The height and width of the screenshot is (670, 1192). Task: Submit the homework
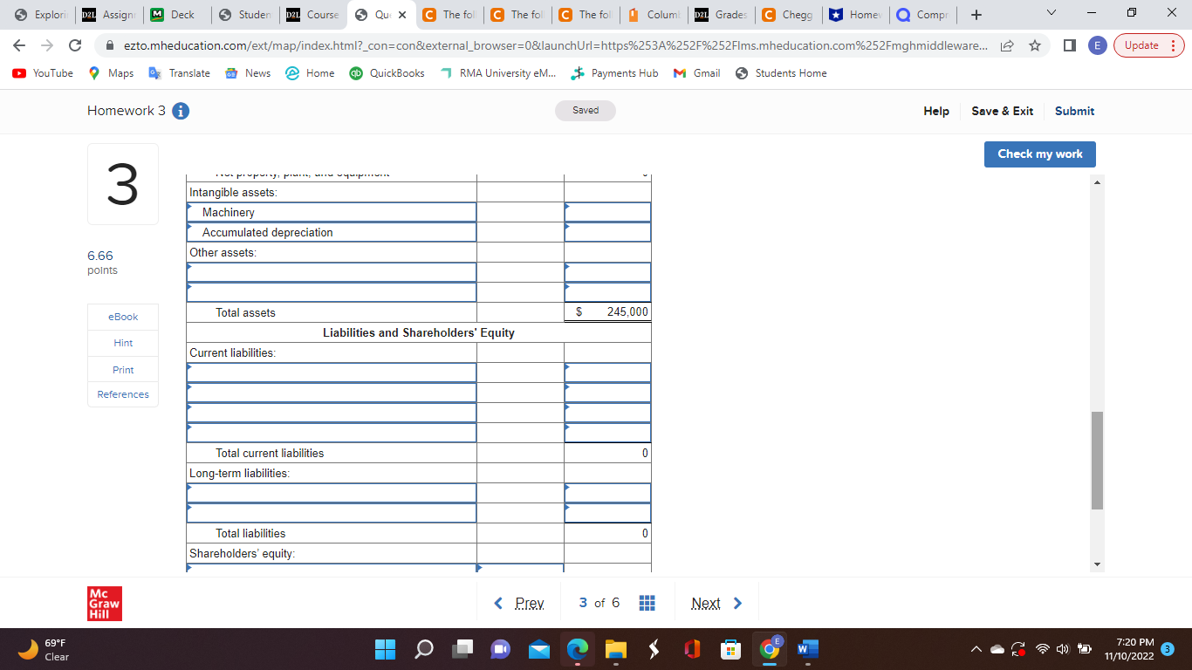(x=1074, y=111)
